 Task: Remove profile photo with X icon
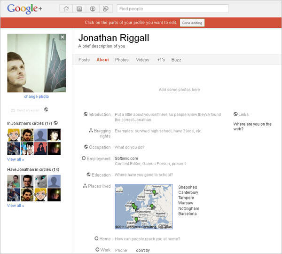(63, 37)
